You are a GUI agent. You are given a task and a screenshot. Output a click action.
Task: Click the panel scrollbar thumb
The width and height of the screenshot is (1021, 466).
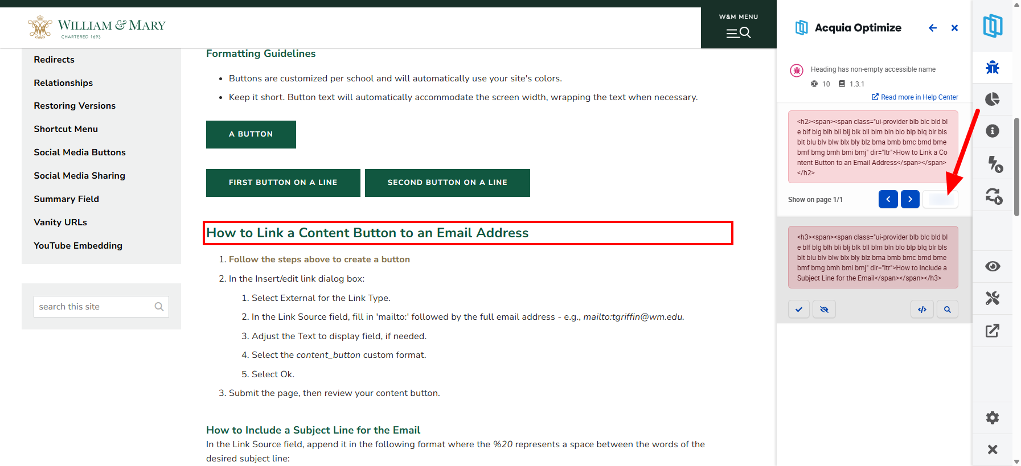(x=1016, y=167)
